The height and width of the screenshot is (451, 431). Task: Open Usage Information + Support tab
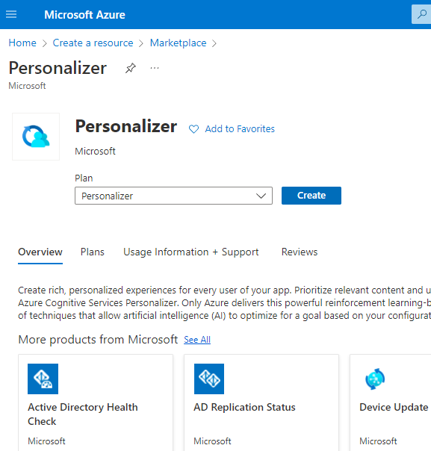pyautogui.click(x=191, y=252)
